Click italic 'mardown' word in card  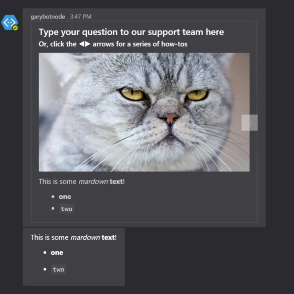pyautogui.click(x=93, y=182)
